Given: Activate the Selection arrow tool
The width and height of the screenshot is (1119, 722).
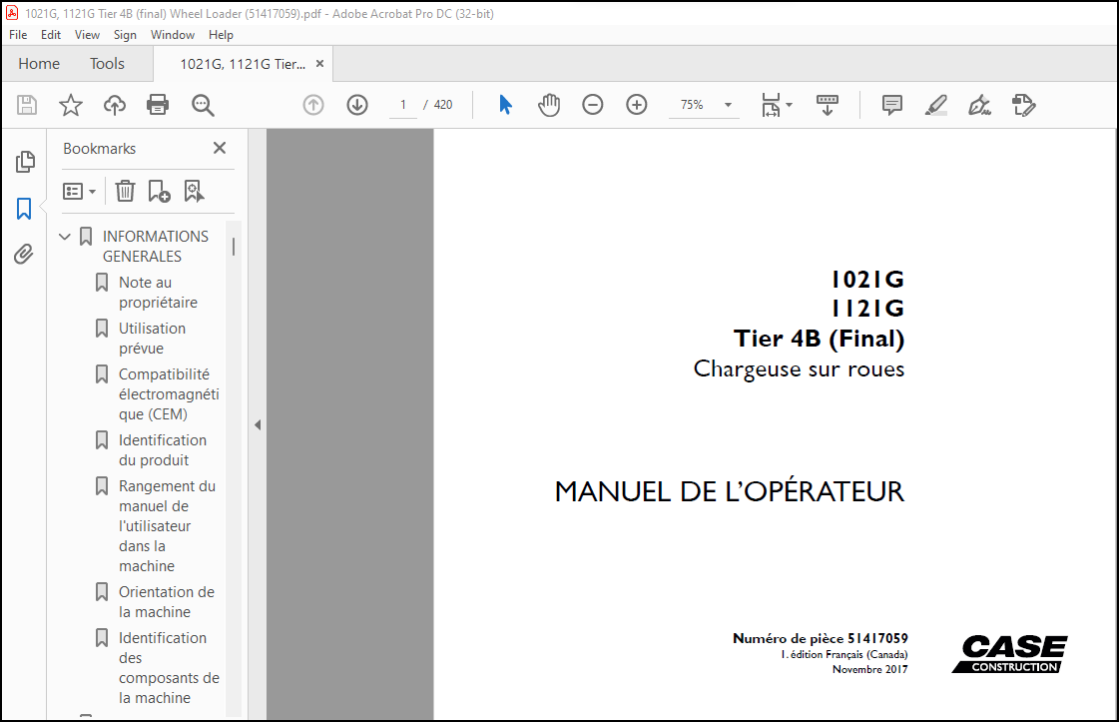Looking at the screenshot, I should (x=505, y=105).
